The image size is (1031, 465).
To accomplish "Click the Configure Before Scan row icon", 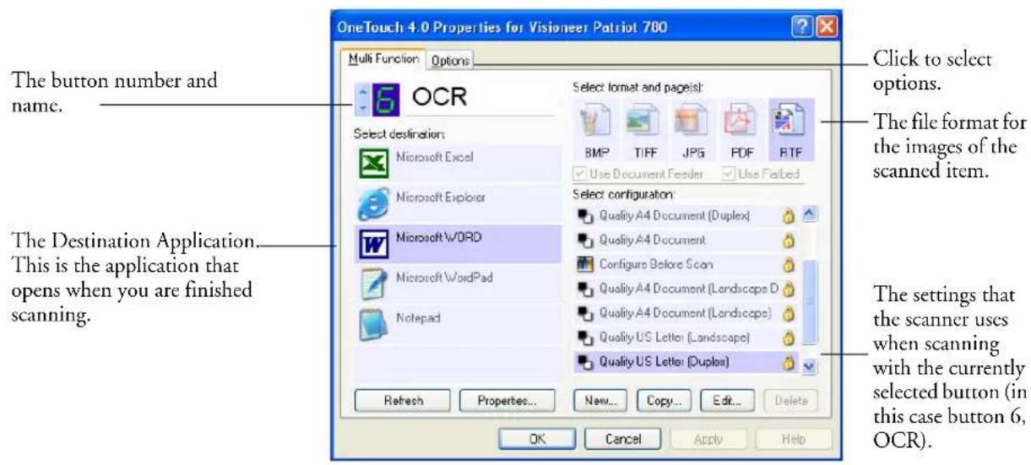I will pos(583,266).
